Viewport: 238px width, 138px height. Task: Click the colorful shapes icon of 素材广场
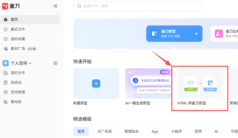pos(6,49)
